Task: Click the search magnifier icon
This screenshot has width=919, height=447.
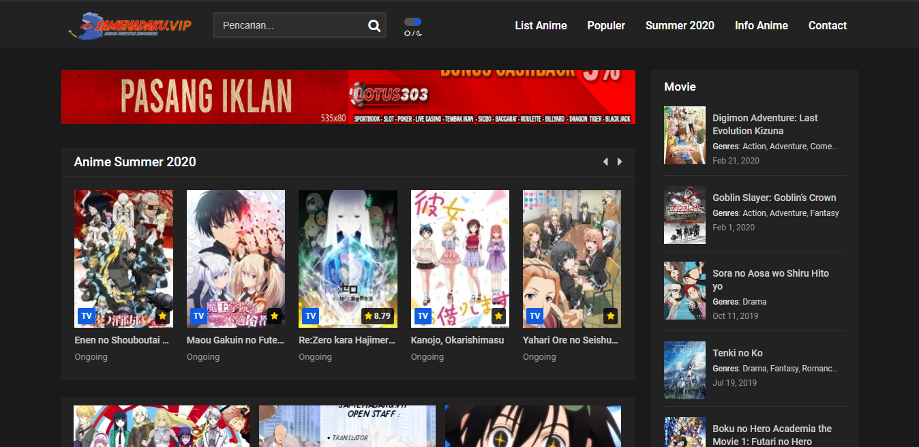Action: click(374, 26)
